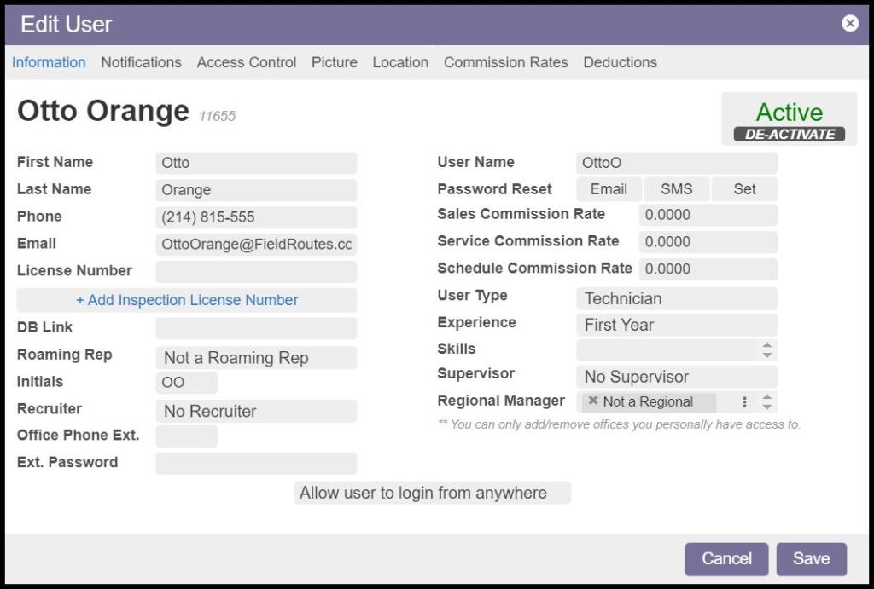The image size is (874, 589).
Task: Close the Edit User dialog
Action: [x=849, y=24]
